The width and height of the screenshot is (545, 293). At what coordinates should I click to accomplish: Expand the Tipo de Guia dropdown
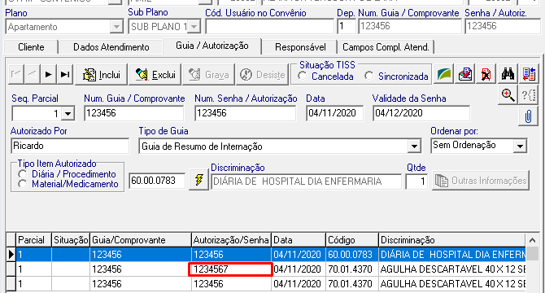tap(414, 146)
